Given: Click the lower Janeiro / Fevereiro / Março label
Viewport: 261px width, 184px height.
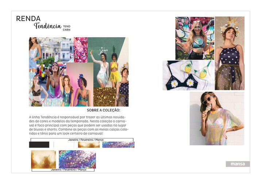Looking at the screenshot, I should click(69, 170).
